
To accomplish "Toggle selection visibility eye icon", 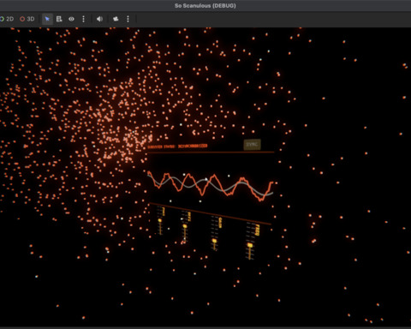I will (71, 19).
